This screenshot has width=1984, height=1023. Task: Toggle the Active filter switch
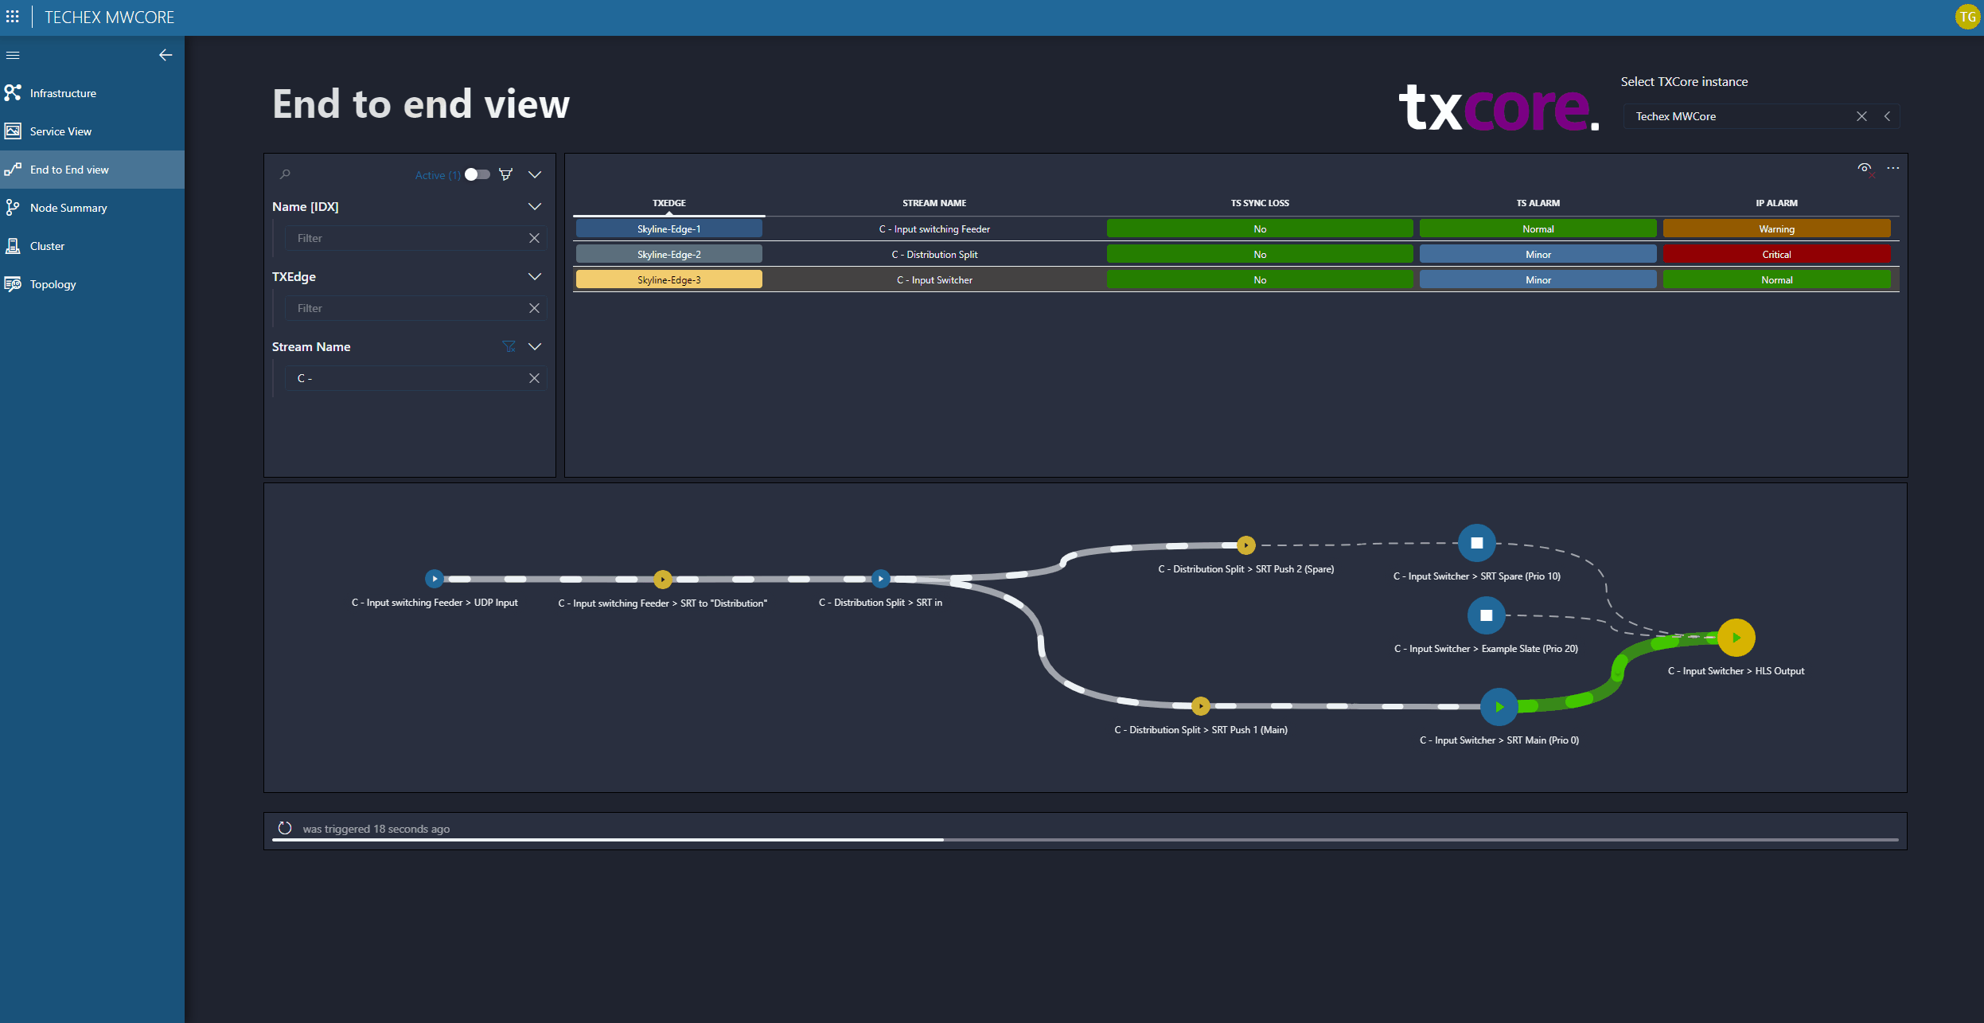pos(477,174)
